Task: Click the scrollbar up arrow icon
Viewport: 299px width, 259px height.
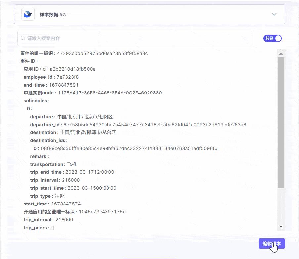Action: click(x=281, y=53)
